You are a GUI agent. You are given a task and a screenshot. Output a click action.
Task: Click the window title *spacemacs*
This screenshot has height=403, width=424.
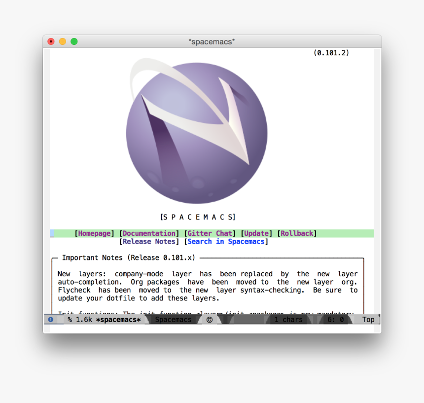pyautogui.click(x=212, y=41)
